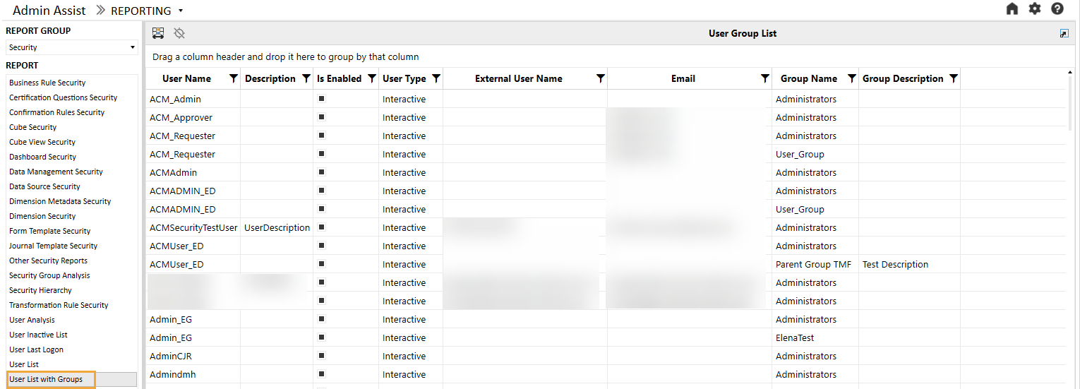Sort by Email column header
Viewport: 1080px width, 389px height.
coord(683,78)
